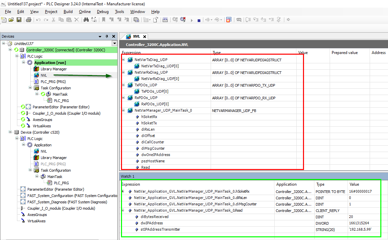
Task: Pin the Devices panel with pushpin icon
Action: [x=107, y=36]
